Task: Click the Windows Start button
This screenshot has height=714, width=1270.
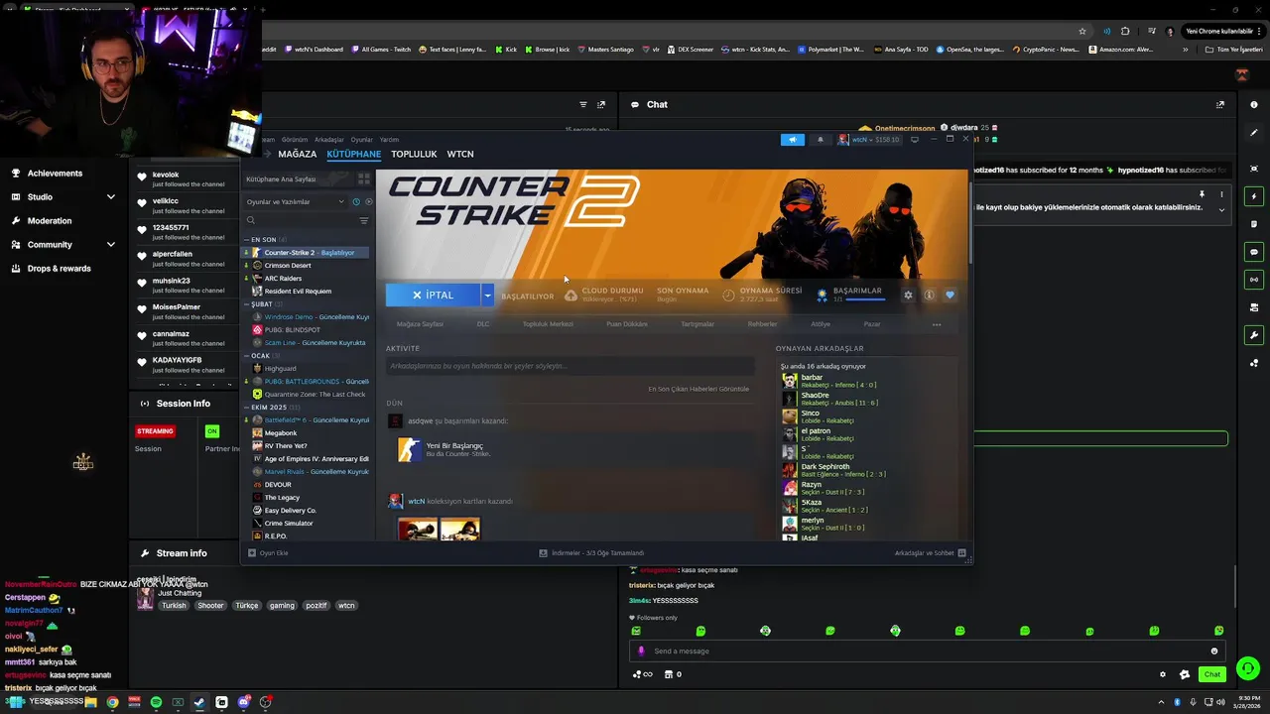Action: coord(15,702)
